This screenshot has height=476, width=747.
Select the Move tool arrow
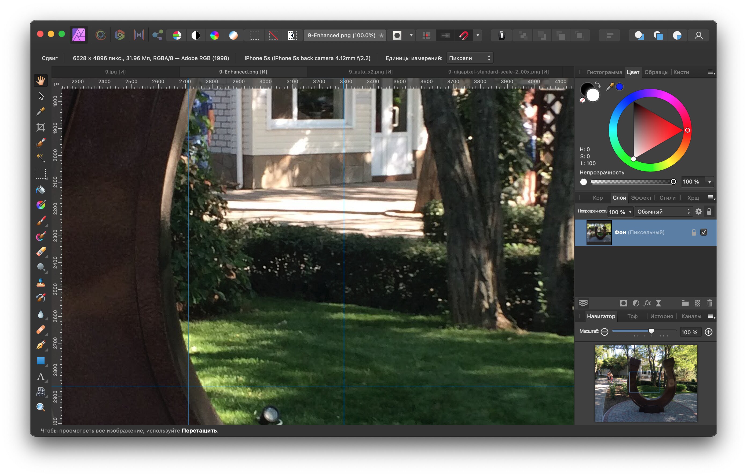[x=41, y=96]
